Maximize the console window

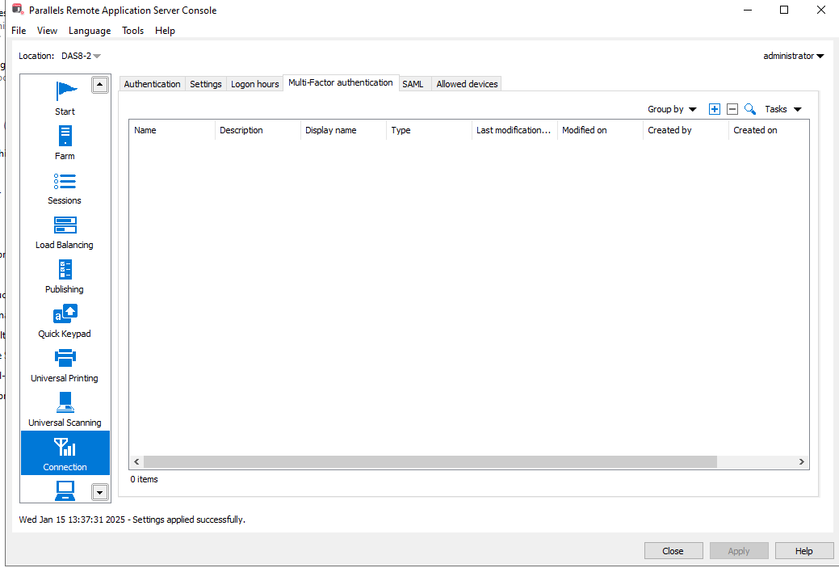[x=784, y=10]
